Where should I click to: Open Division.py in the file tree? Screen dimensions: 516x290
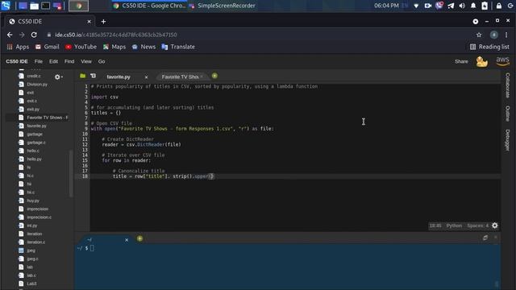37,84
